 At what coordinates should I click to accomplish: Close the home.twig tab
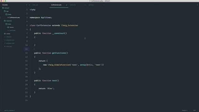(x=85, y=5)
